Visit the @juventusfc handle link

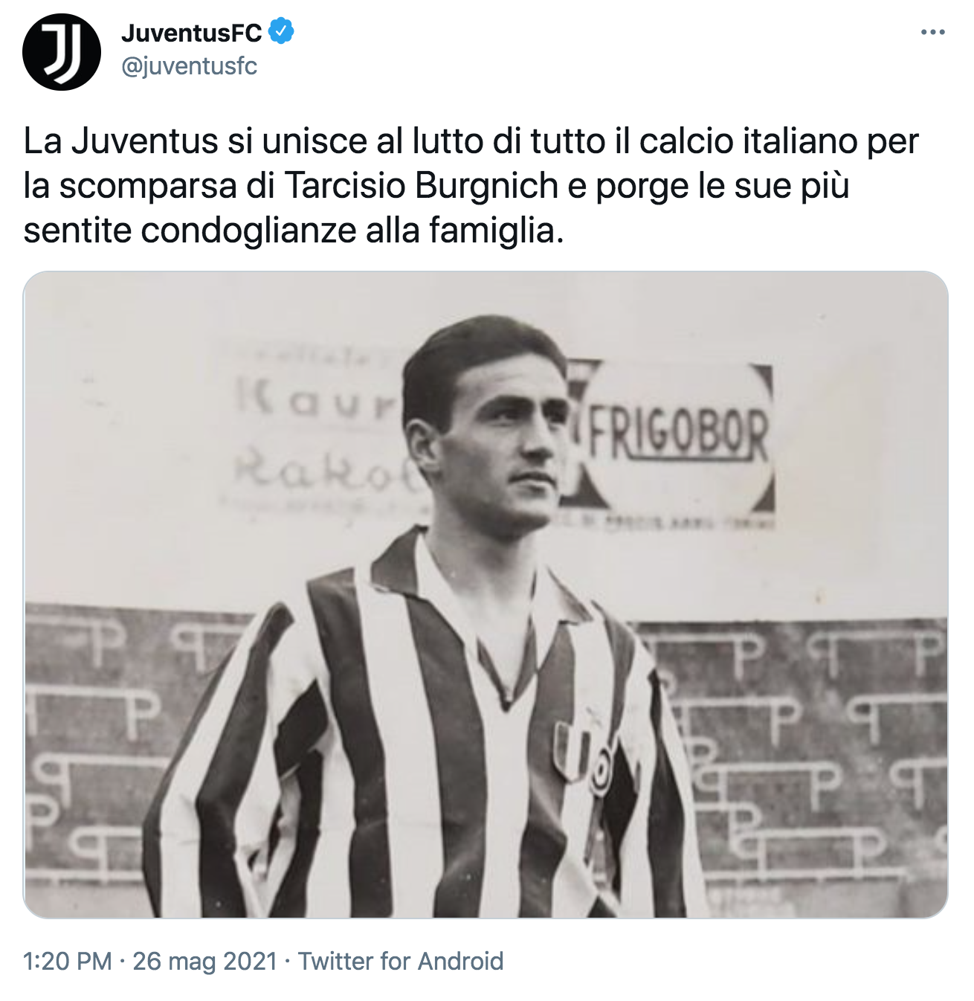(x=189, y=66)
